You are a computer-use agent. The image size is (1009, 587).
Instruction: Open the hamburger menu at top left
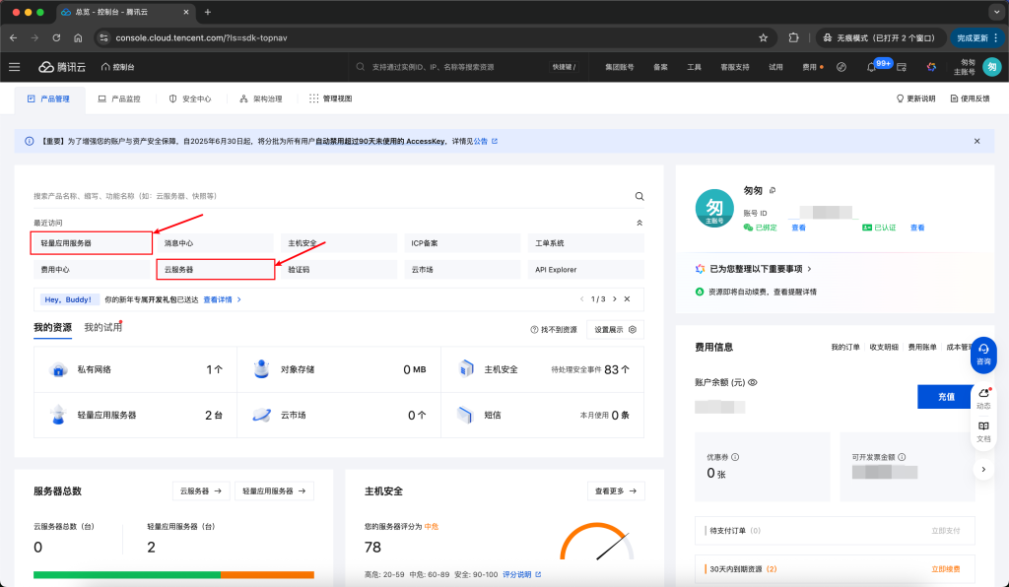pos(14,67)
